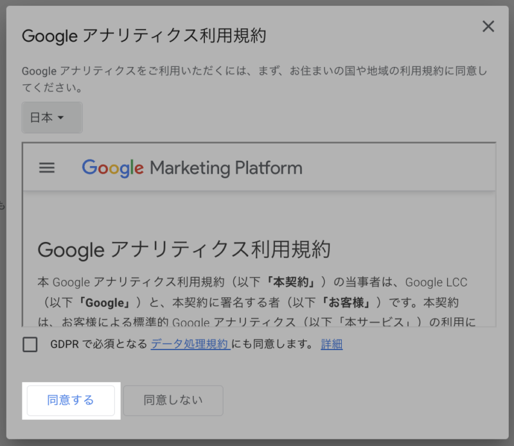Click the colorful Google logo
This screenshot has height=446, width=514.
[112, 168]
